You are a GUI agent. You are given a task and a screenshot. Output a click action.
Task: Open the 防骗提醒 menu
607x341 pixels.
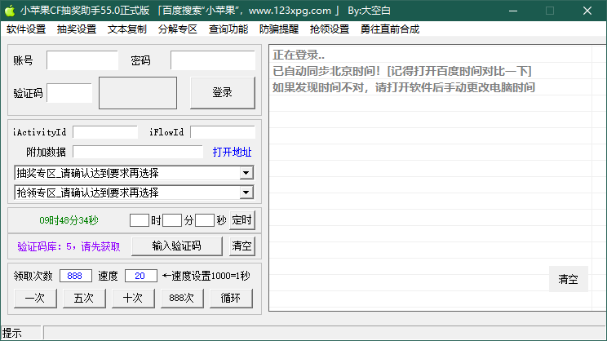[279, 29]
